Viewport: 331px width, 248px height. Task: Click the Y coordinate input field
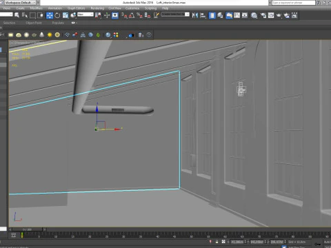(x=257, y=242)
